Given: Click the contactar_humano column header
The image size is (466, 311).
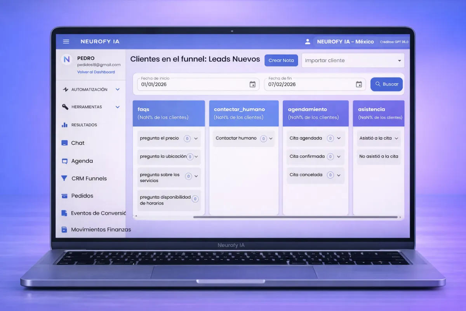Looking at the screenshot, I should [244, 113].
